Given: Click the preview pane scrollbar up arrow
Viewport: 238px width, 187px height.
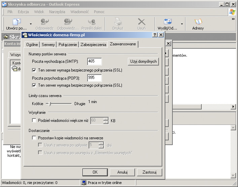Looking at the screenshot, I should 233,128.
